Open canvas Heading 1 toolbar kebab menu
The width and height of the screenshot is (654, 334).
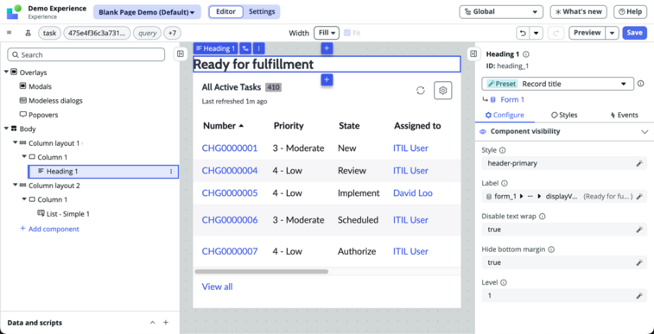pos(258,48)
